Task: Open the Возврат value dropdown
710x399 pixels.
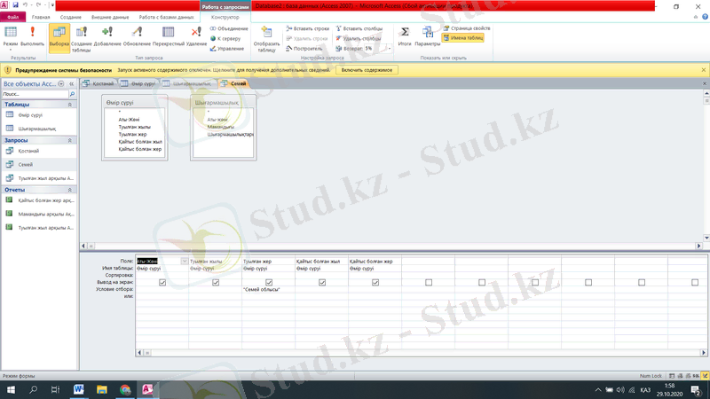Action: coord(390,49)
